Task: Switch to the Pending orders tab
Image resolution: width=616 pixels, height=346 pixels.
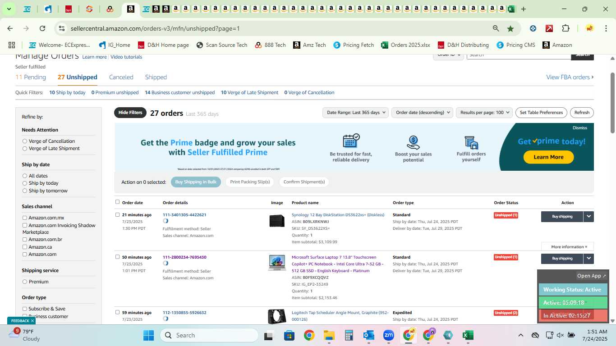Action: (x=31, y=77)
